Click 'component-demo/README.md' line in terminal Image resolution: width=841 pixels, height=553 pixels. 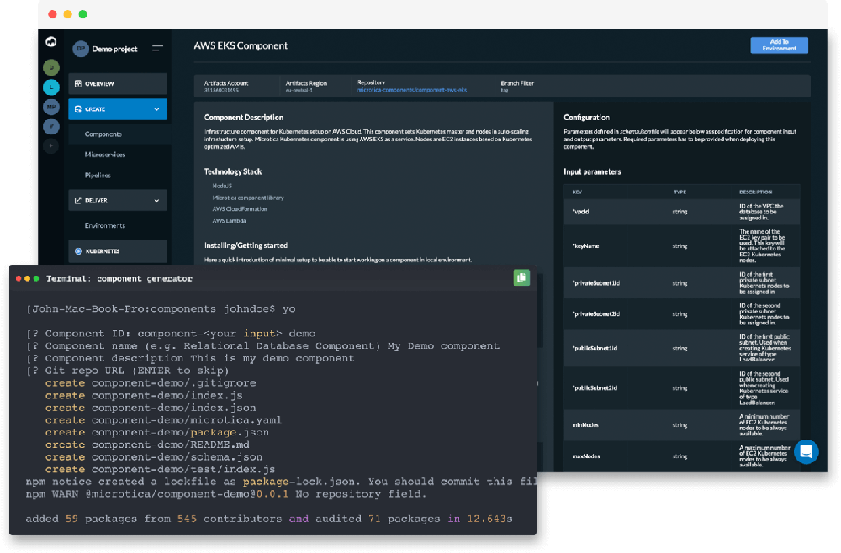coord(170,445)
